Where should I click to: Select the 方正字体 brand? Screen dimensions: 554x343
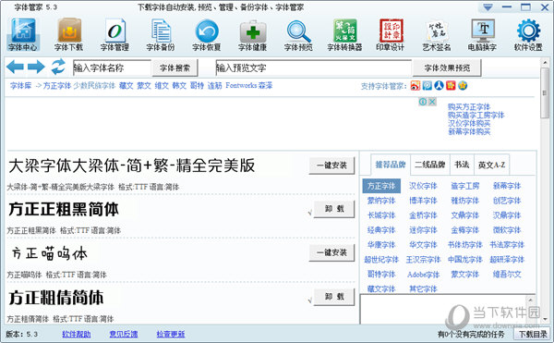tap(381, 186)
